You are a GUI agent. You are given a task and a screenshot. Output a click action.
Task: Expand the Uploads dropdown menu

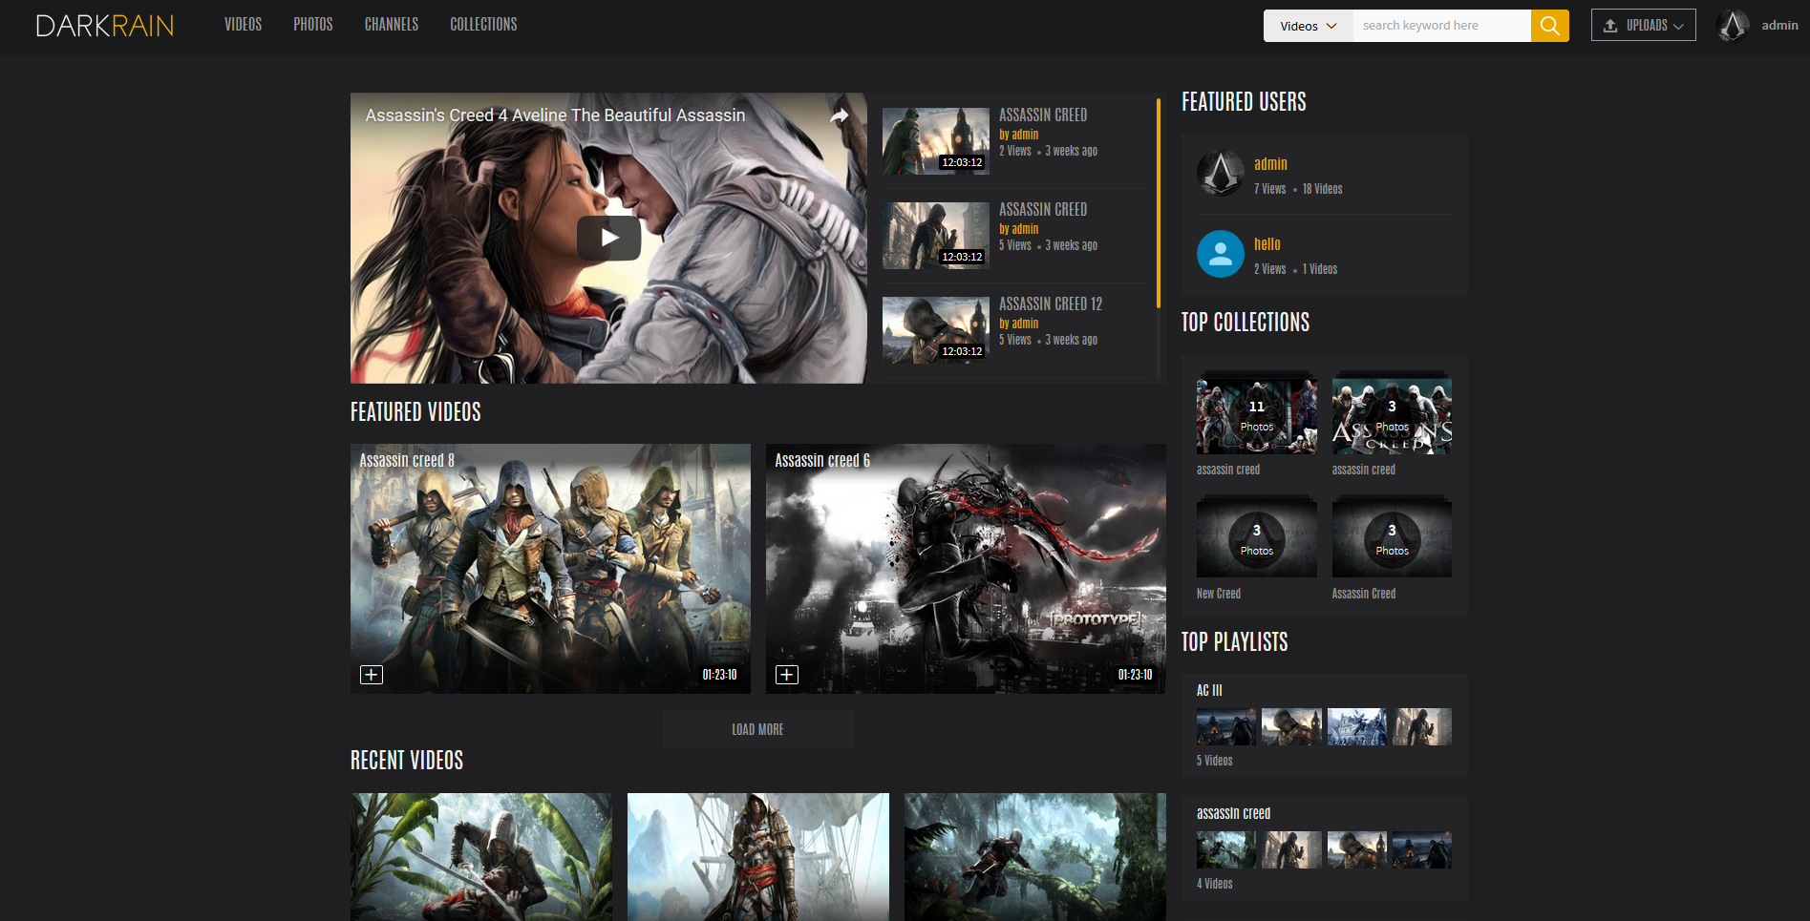(1644, 26)
